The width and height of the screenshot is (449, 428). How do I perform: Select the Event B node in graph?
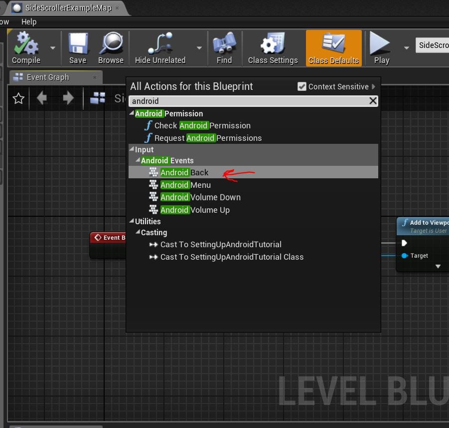click(x=108, y=245)
